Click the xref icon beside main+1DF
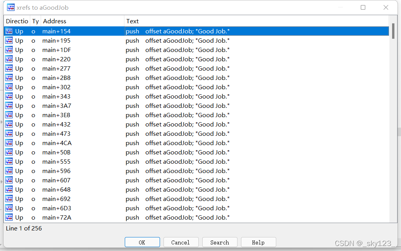Image resolution: width=401 pixels, height=251 pixels. pos(9,50)
